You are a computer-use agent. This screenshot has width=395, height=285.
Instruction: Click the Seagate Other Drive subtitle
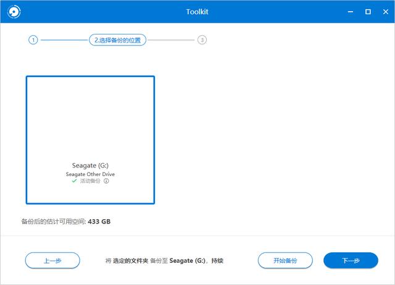tap(90, 174)
